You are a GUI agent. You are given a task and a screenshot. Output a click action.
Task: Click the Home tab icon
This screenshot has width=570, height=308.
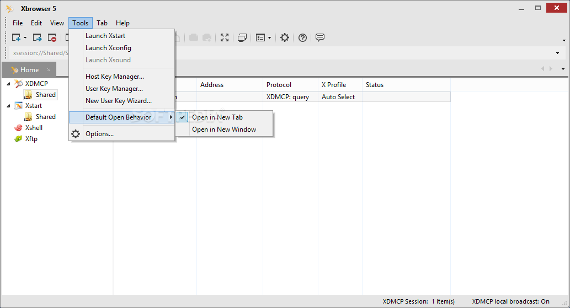click(14, 69)
